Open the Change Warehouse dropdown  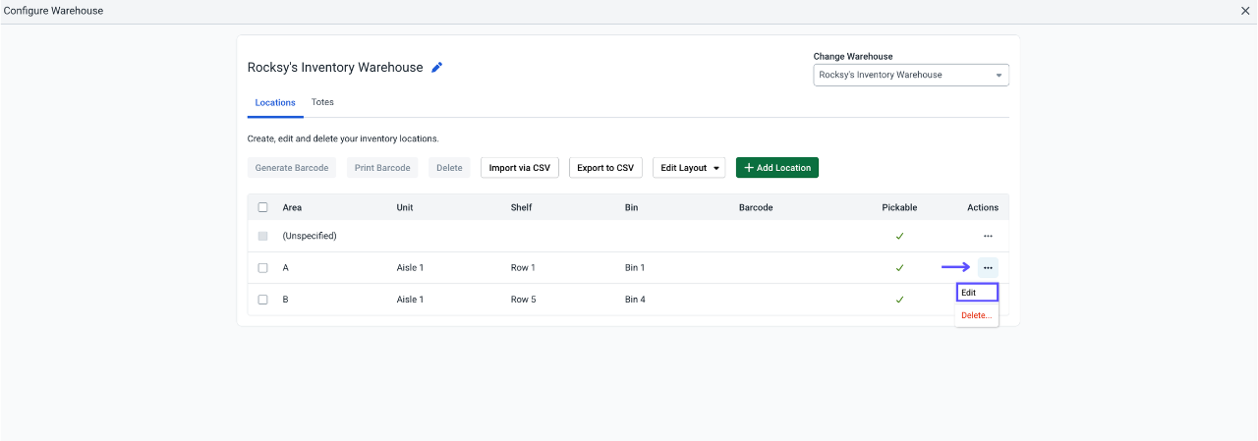(911, 75)
